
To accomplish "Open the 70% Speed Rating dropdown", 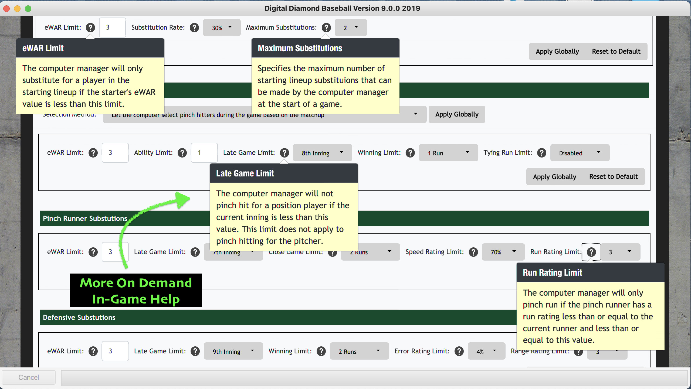I will coord(503,252).
